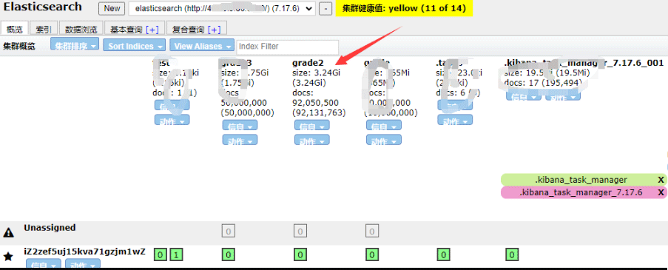668x270 pixels.
Task: Open 动作 dropdown under the 50,000,000 docs index
Action: (240, 140)
